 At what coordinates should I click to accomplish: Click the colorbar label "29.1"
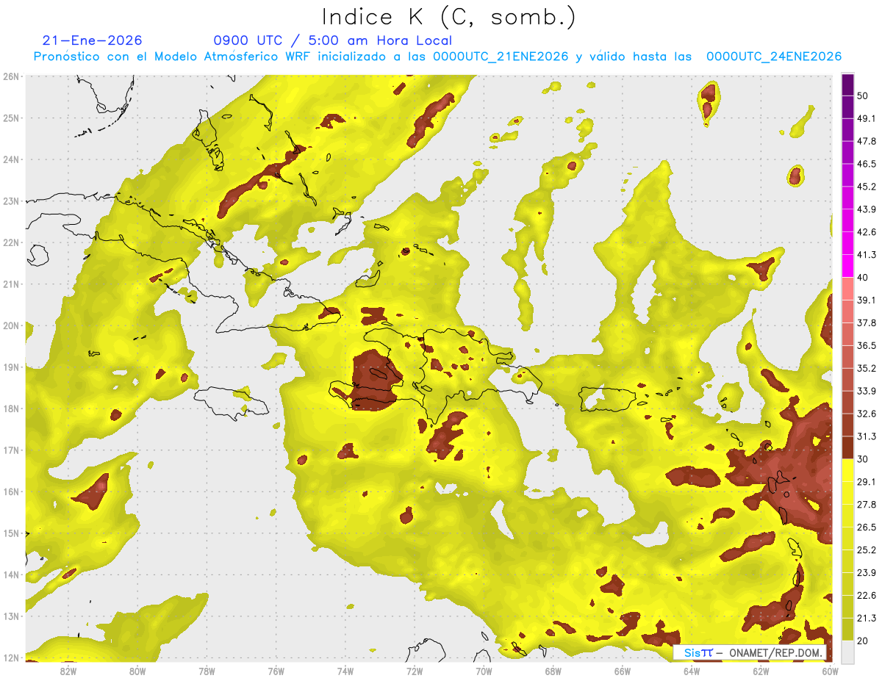(x=867, y=481)
